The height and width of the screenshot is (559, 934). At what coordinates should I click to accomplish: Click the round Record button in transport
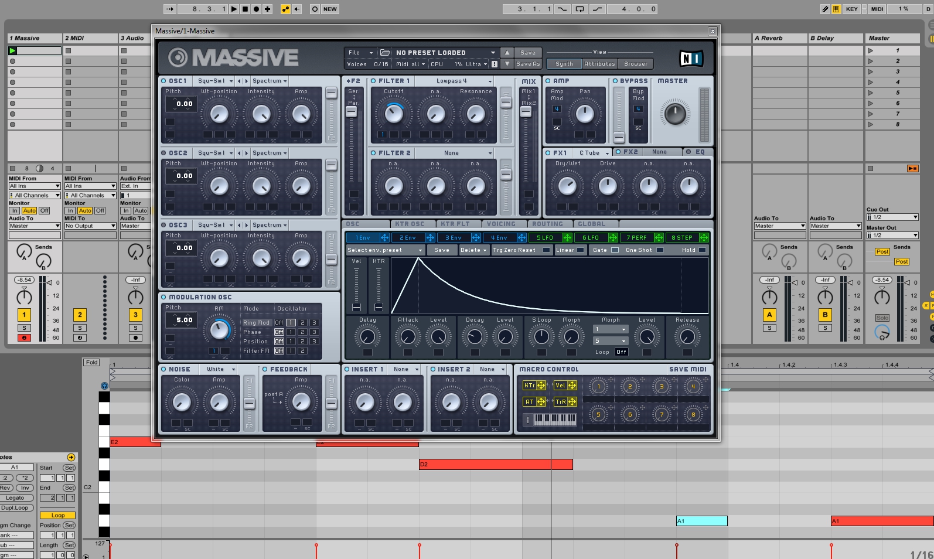coord(257,9)
